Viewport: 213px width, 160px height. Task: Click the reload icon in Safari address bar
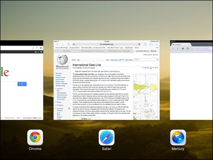coord(139,44)
